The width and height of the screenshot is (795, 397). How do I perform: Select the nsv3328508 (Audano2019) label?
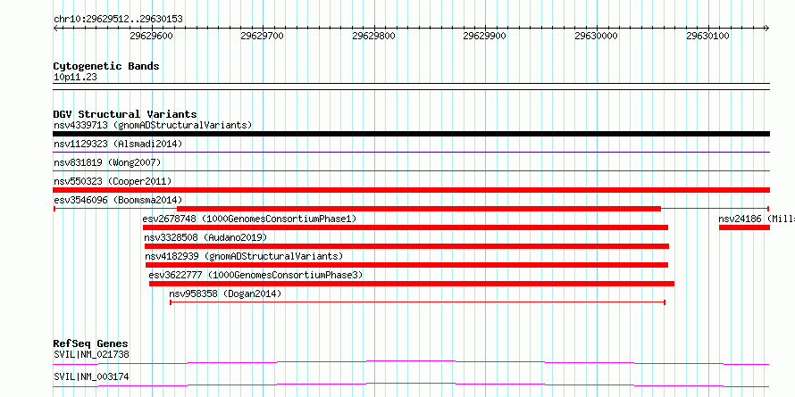click(x=205, y=237)
